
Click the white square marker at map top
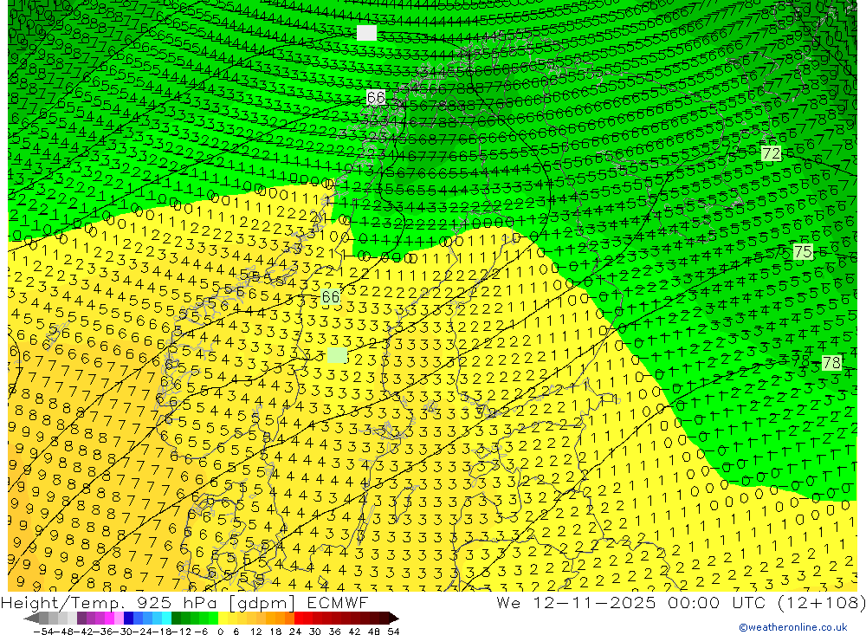point(366,33)
